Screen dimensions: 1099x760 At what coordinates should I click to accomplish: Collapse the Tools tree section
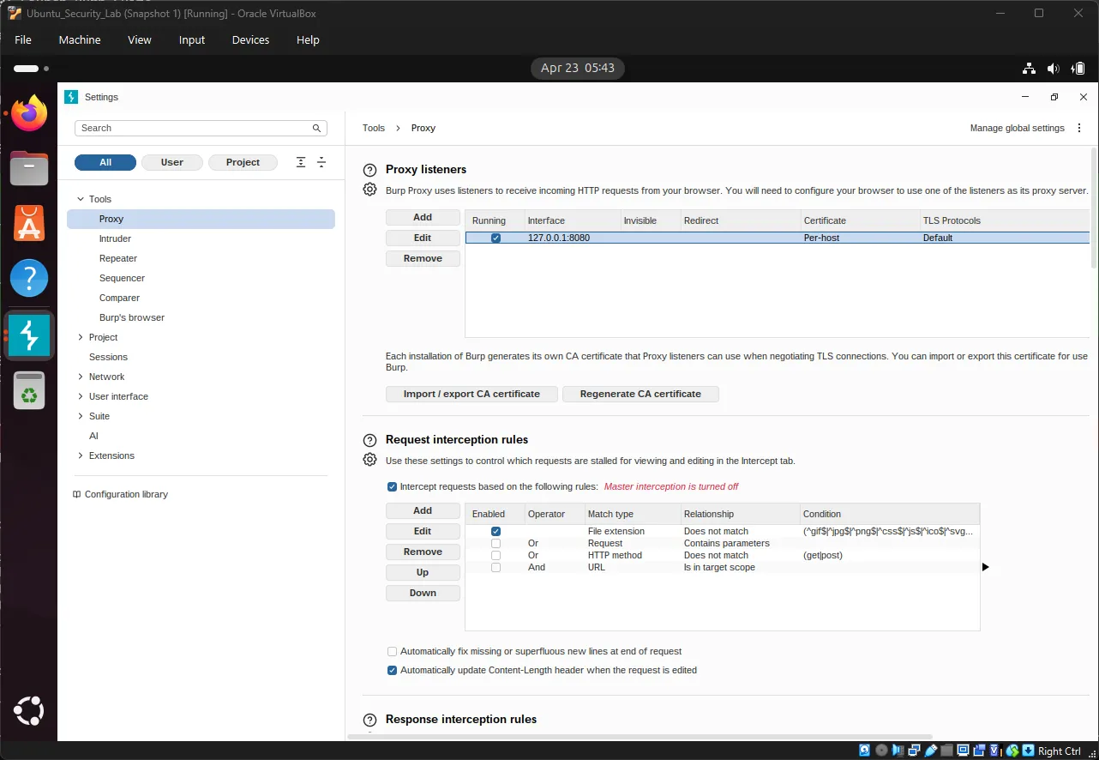point(81,198)
